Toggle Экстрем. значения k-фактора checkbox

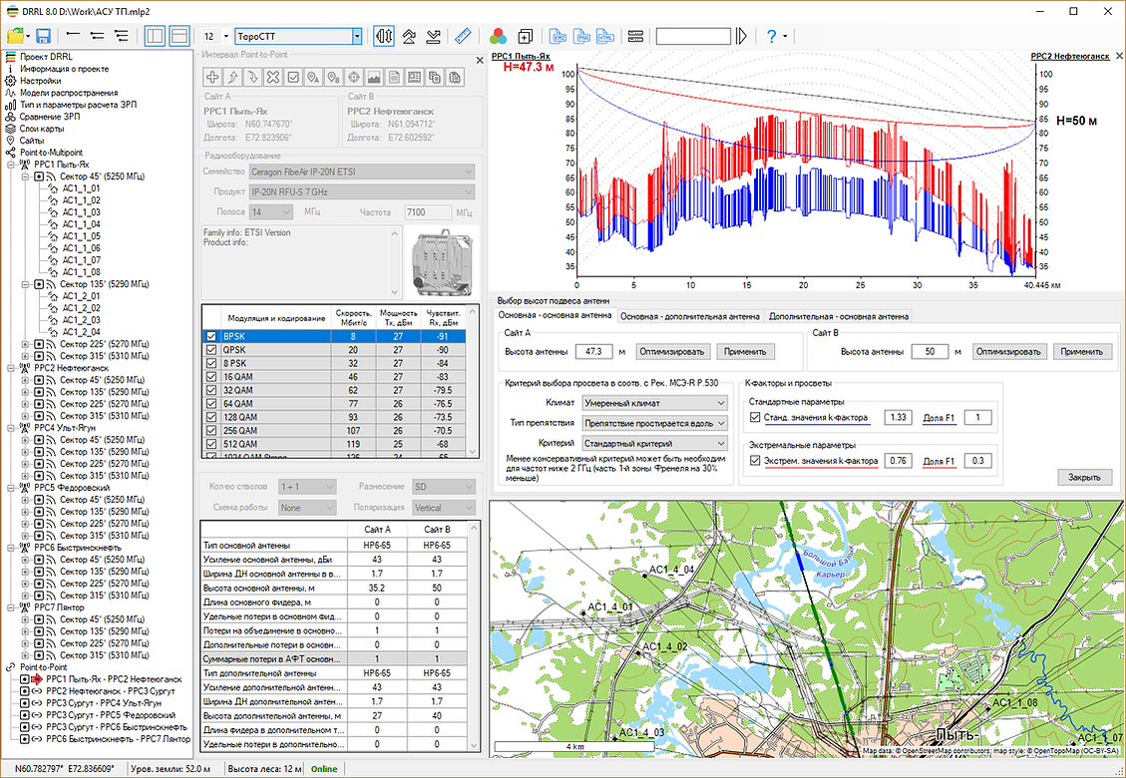[754, 461]
